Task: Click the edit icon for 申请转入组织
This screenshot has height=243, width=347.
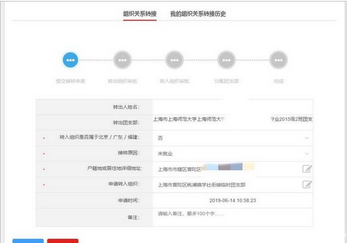Action: click(307, 185)
